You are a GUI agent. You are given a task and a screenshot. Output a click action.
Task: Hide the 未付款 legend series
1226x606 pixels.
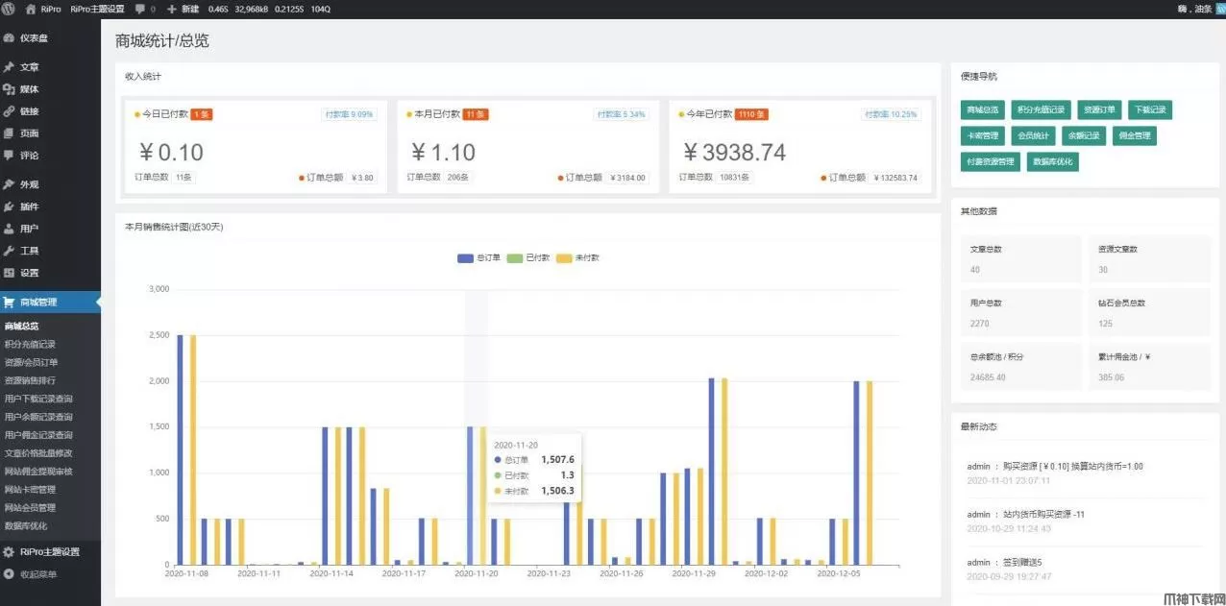566,258
